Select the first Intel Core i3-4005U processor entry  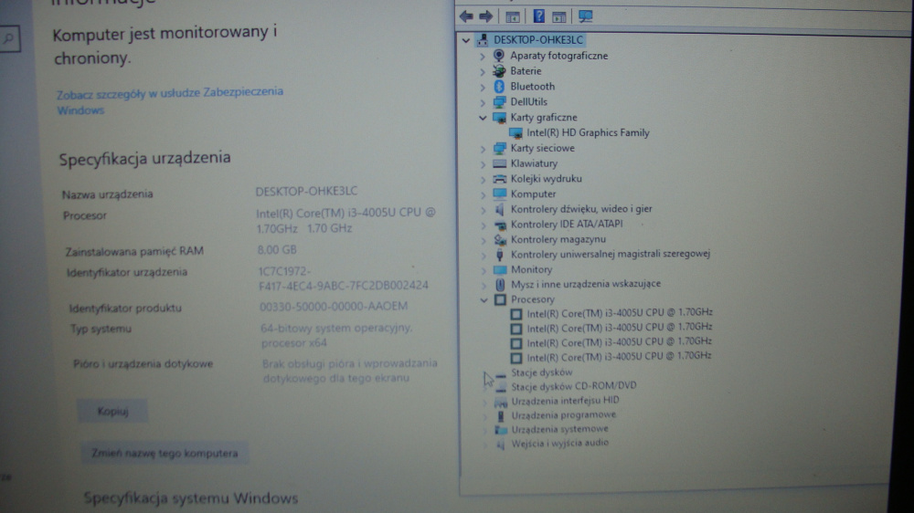619,313
